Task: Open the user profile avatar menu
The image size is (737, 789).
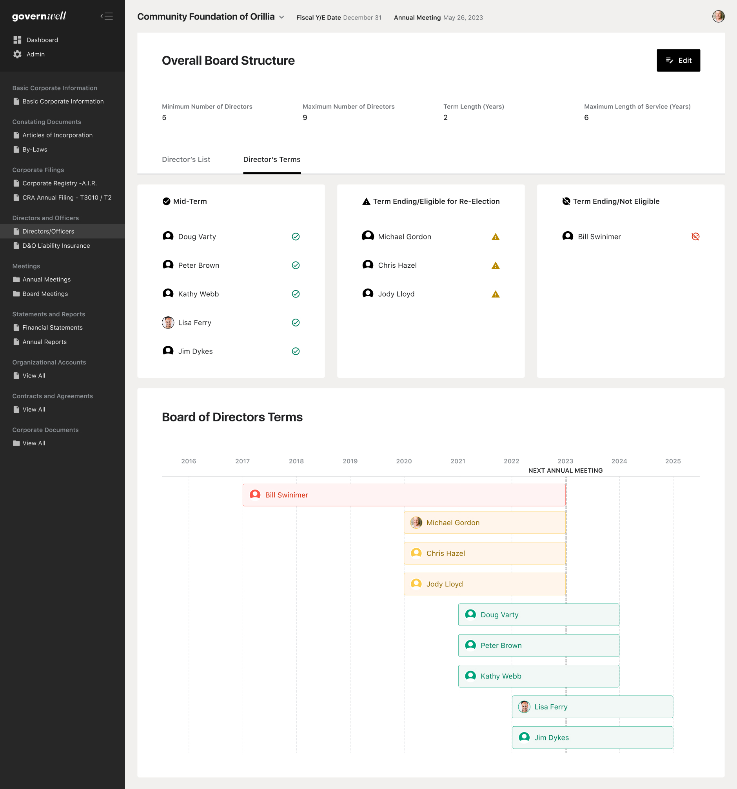Action: point(718,17)
